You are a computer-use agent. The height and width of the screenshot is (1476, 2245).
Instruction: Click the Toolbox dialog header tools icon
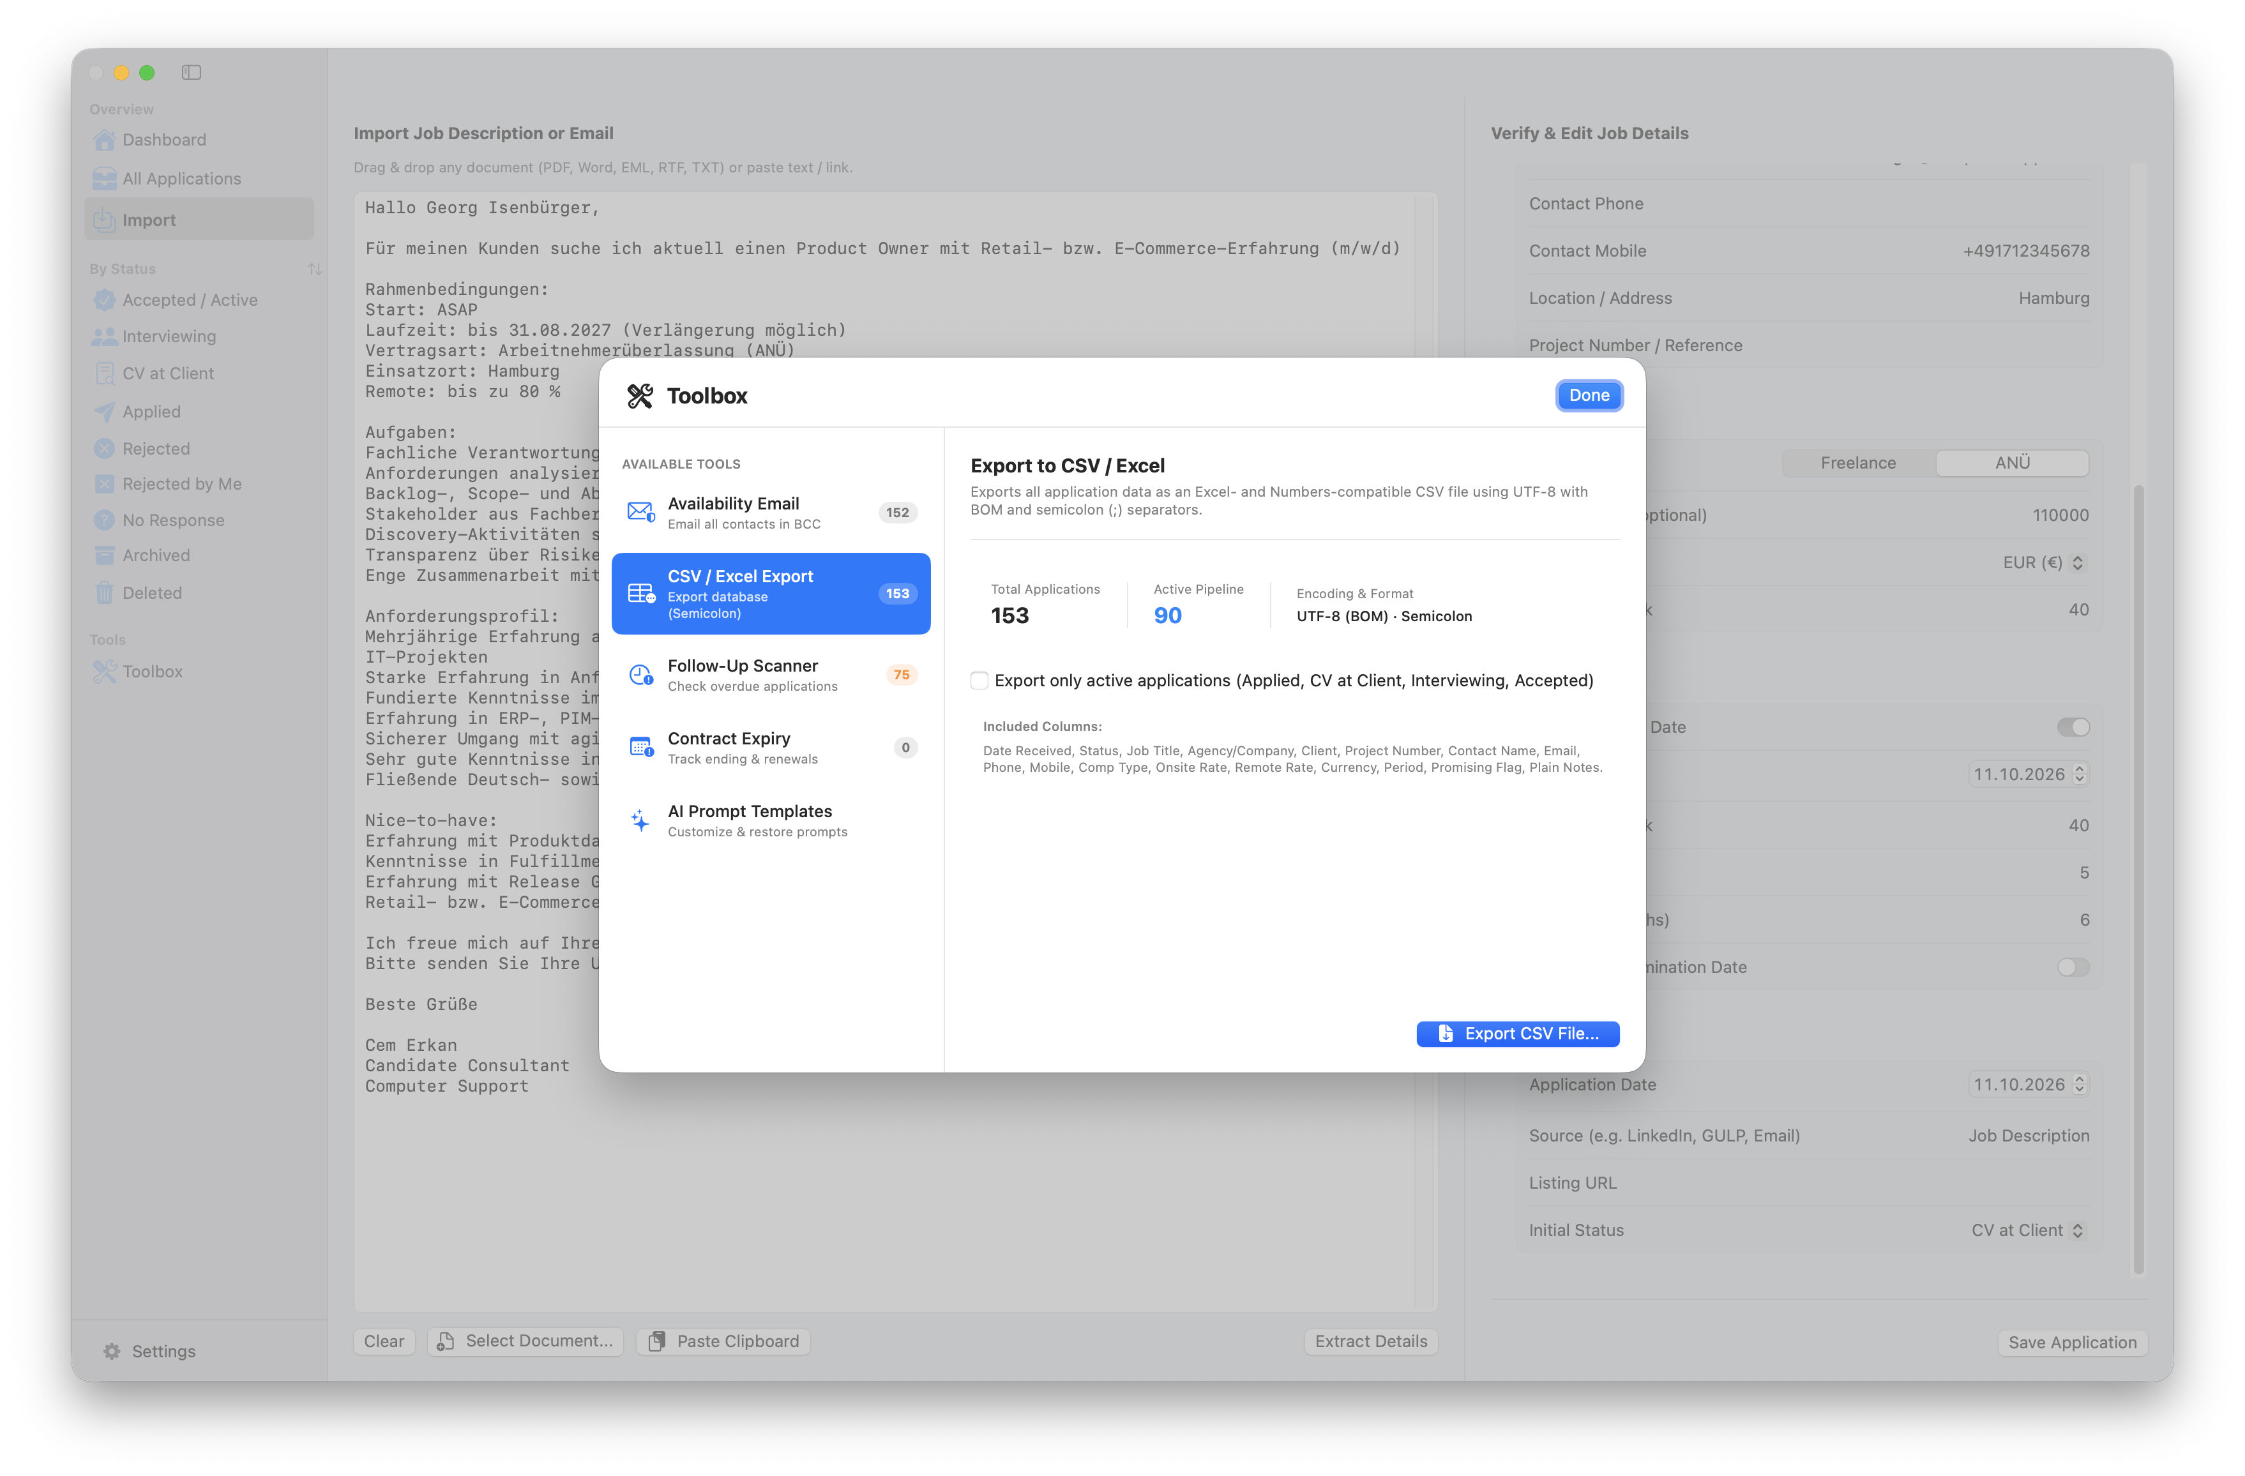tap(640, 396)
